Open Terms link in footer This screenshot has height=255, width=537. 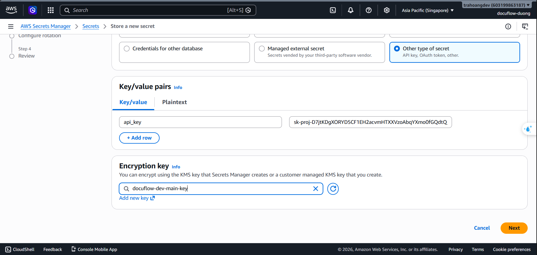click(x=478, y=249)
